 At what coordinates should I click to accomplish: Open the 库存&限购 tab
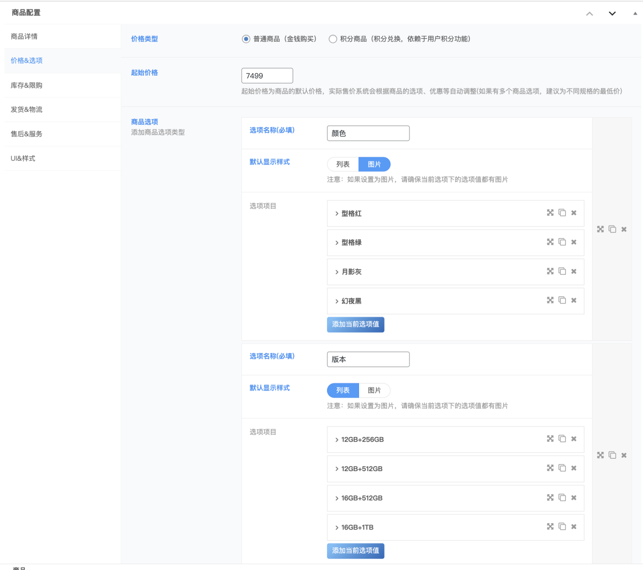click(x=27, y=86)
